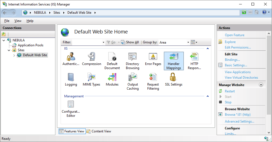The image size is (272, 142).
Task: Click Show All button in filter bar
Action: pyautogui.click(x=130, y=42)
